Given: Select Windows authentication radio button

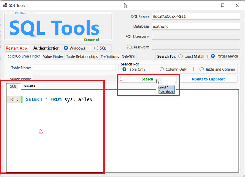Looking at the screenshot, I should [66, 48].
